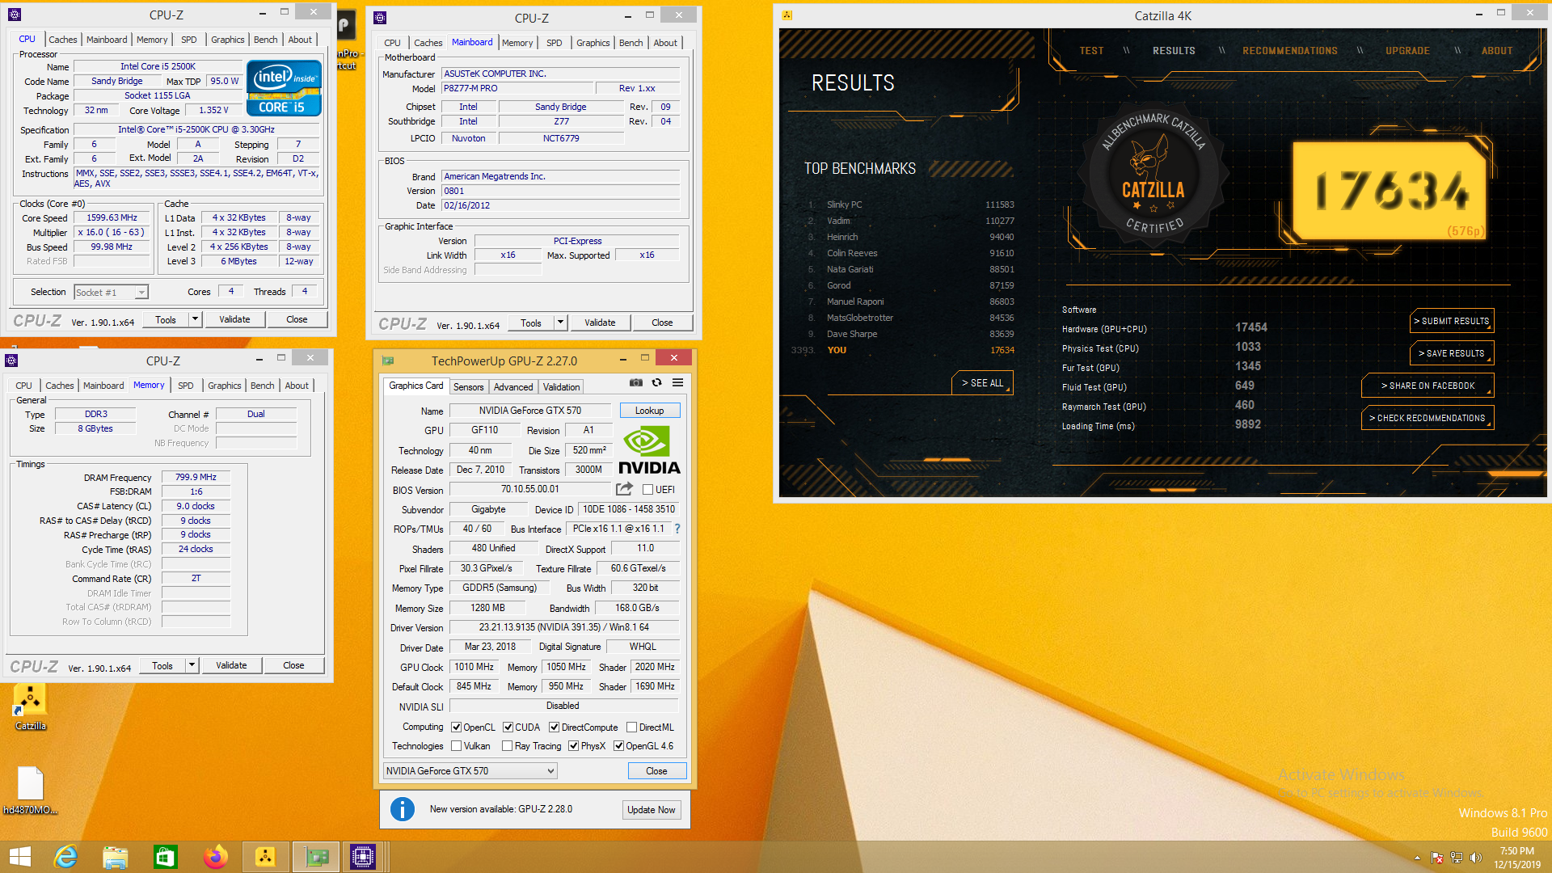The width and height of the screenshot is (1552, 873).
Task: Toggle the PhysX checkbox
Action: coord(573,746)
